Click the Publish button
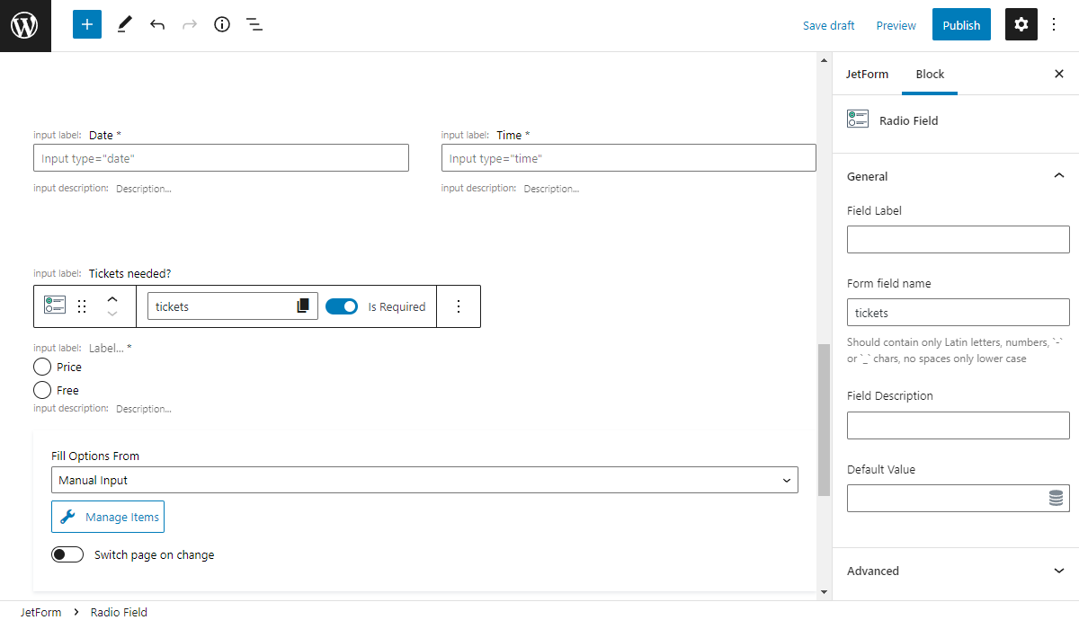The image size is (1079, 620). (x=961, y=24)
